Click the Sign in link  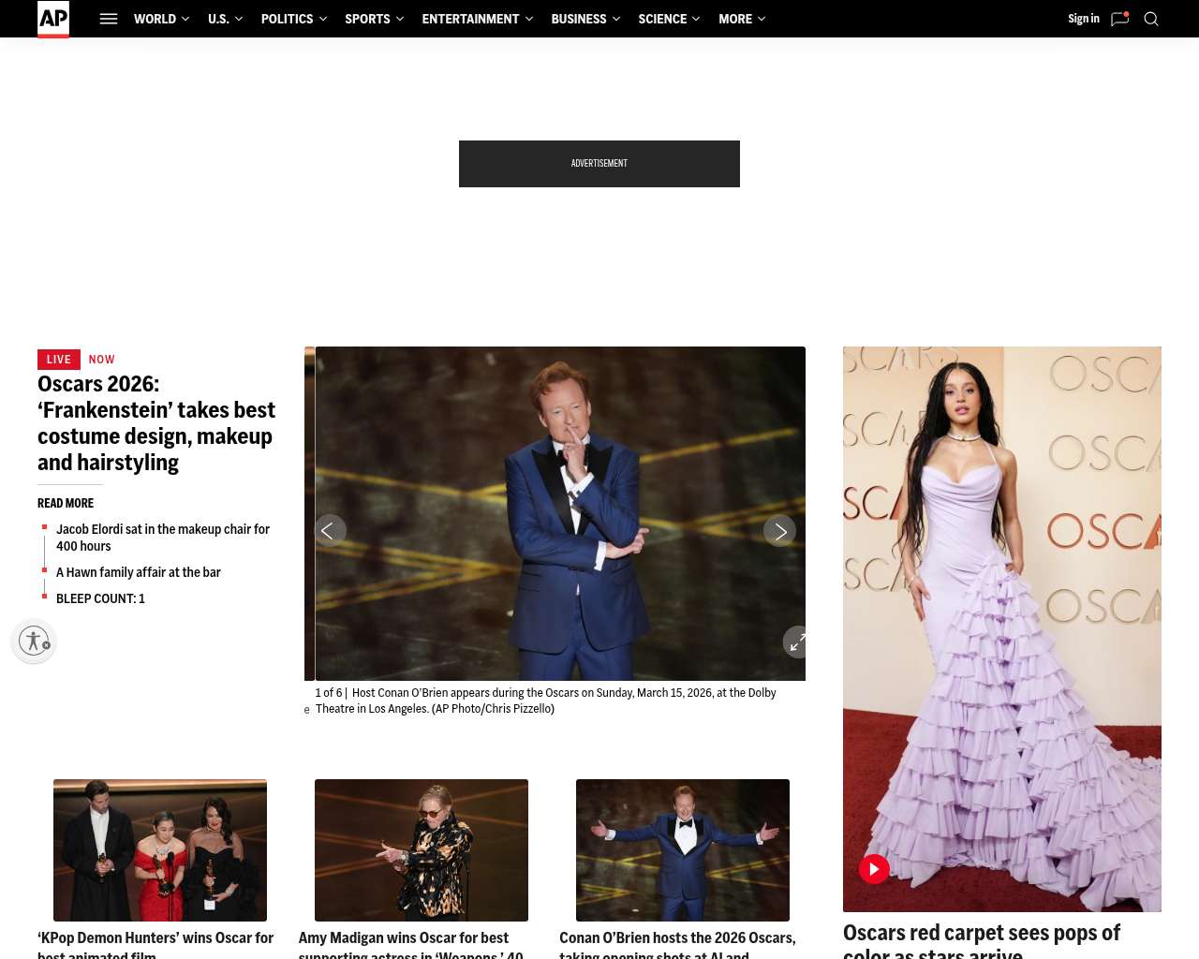pos(1084,19)
